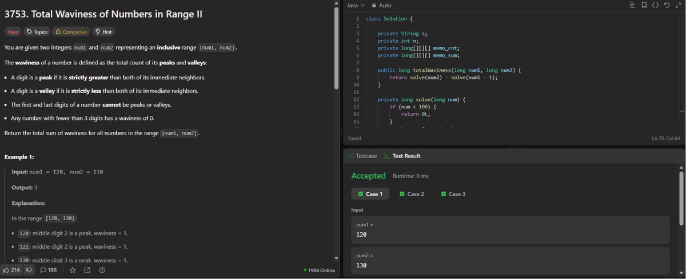Click the problem description scrollbar
The image size is (686, 279).
tap(337, 48)
